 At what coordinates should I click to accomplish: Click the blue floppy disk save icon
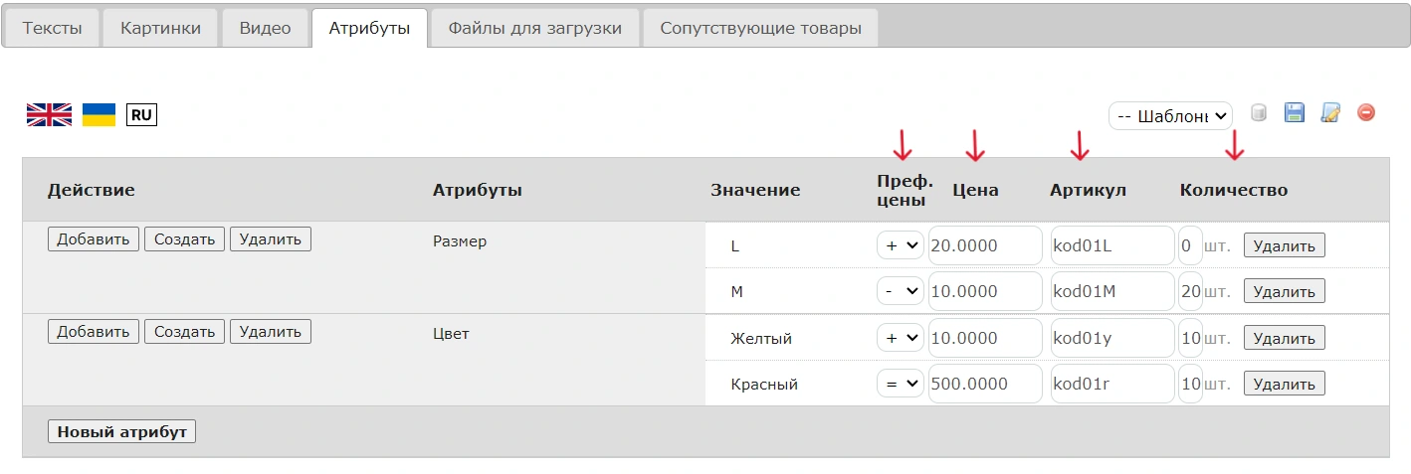[1295, 113]
